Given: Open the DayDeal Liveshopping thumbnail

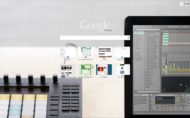Looking at the screenshot, I should [86, 70].
